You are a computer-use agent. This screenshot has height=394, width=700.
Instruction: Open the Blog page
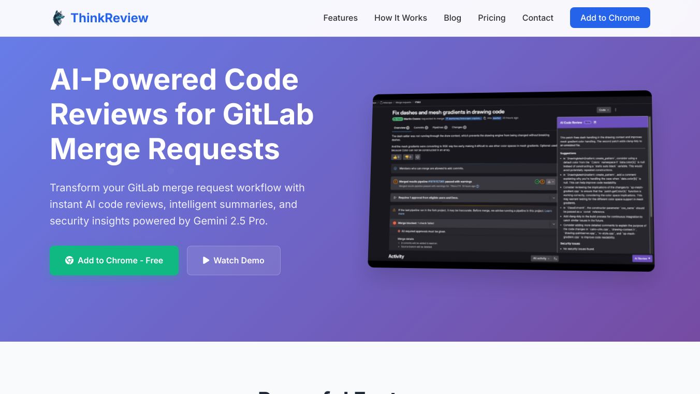point(453,18)
